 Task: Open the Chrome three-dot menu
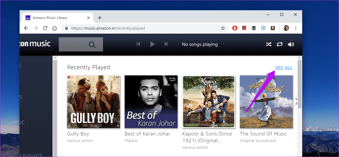point(296,28)
